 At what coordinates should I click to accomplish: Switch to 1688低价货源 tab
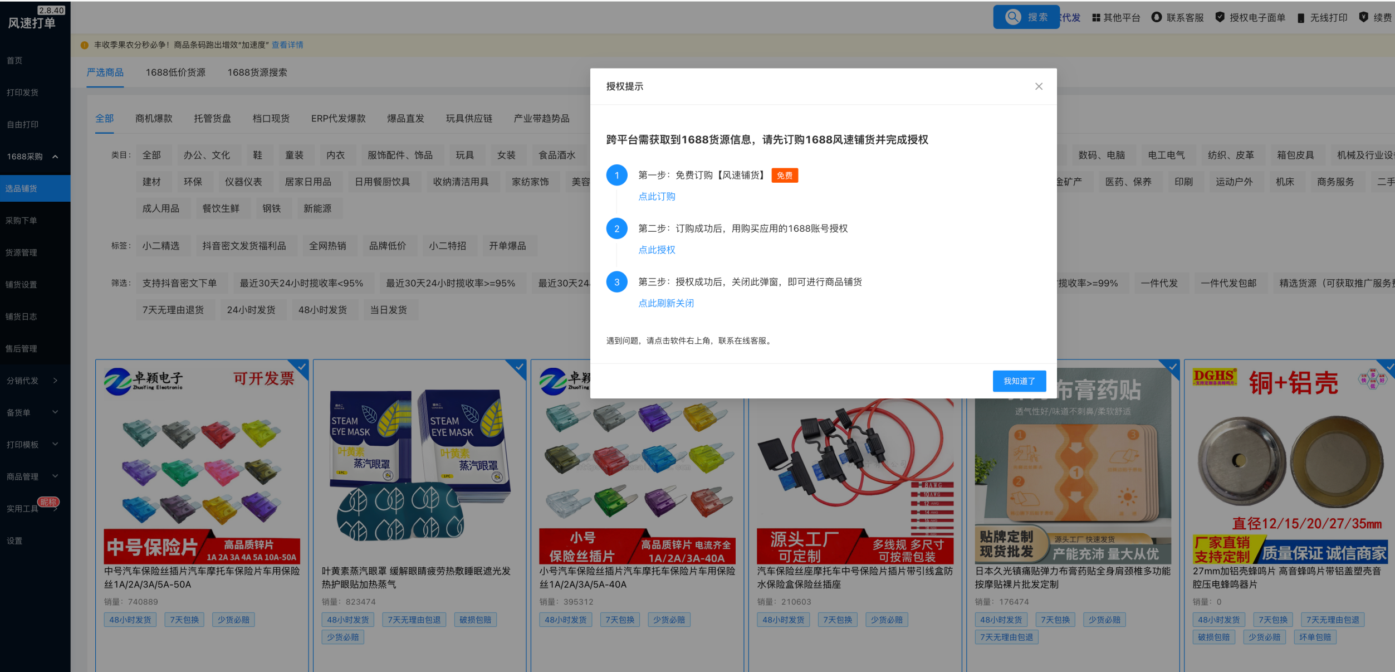175,72
